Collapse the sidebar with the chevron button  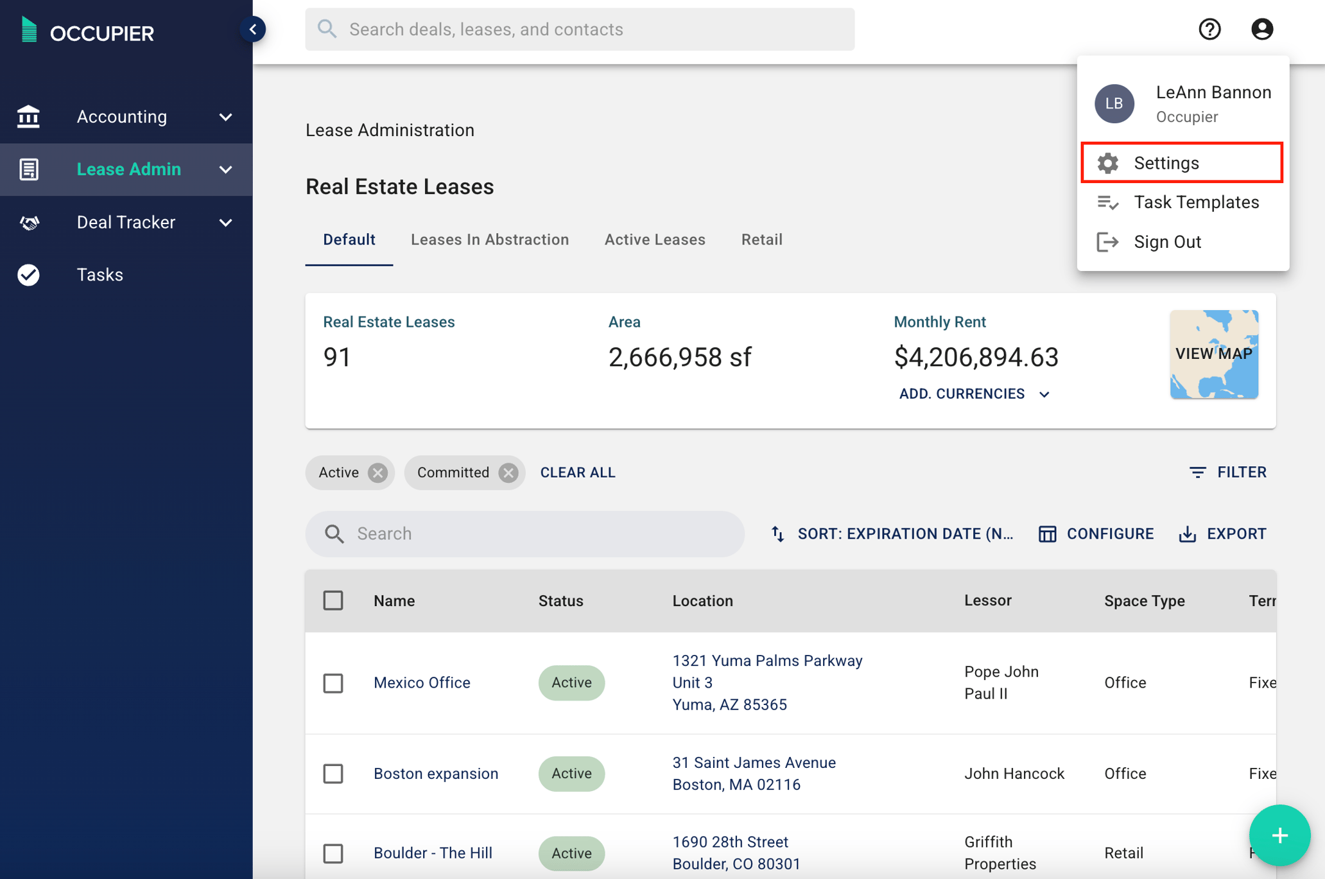253,29
